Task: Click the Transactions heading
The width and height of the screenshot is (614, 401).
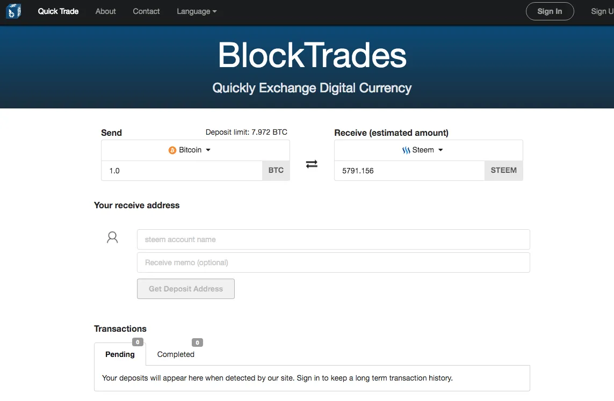Action: 120,329
